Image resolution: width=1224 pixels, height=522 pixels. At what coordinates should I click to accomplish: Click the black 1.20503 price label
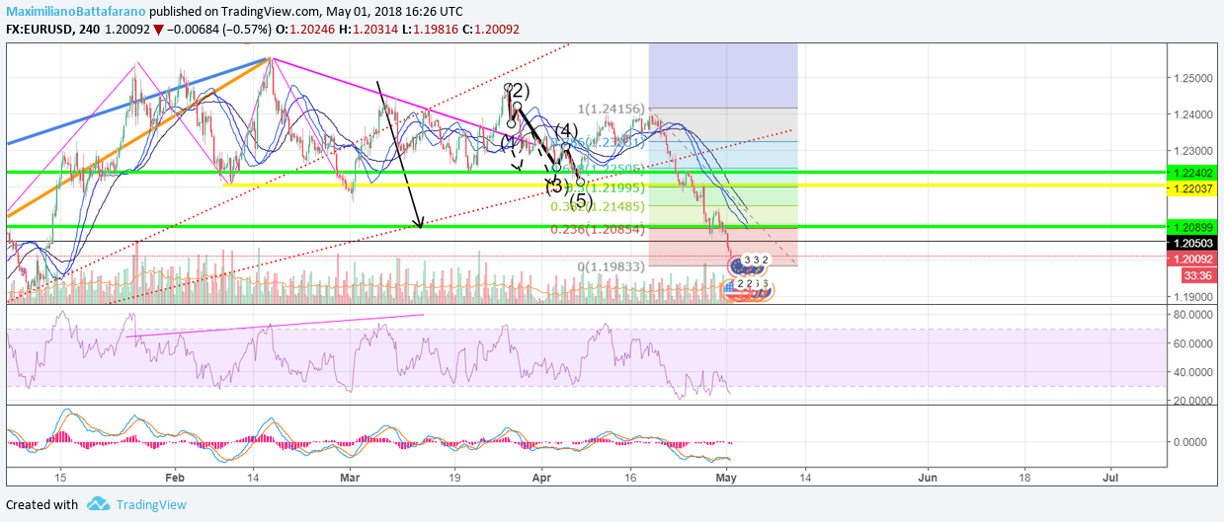click(1193, 242)
